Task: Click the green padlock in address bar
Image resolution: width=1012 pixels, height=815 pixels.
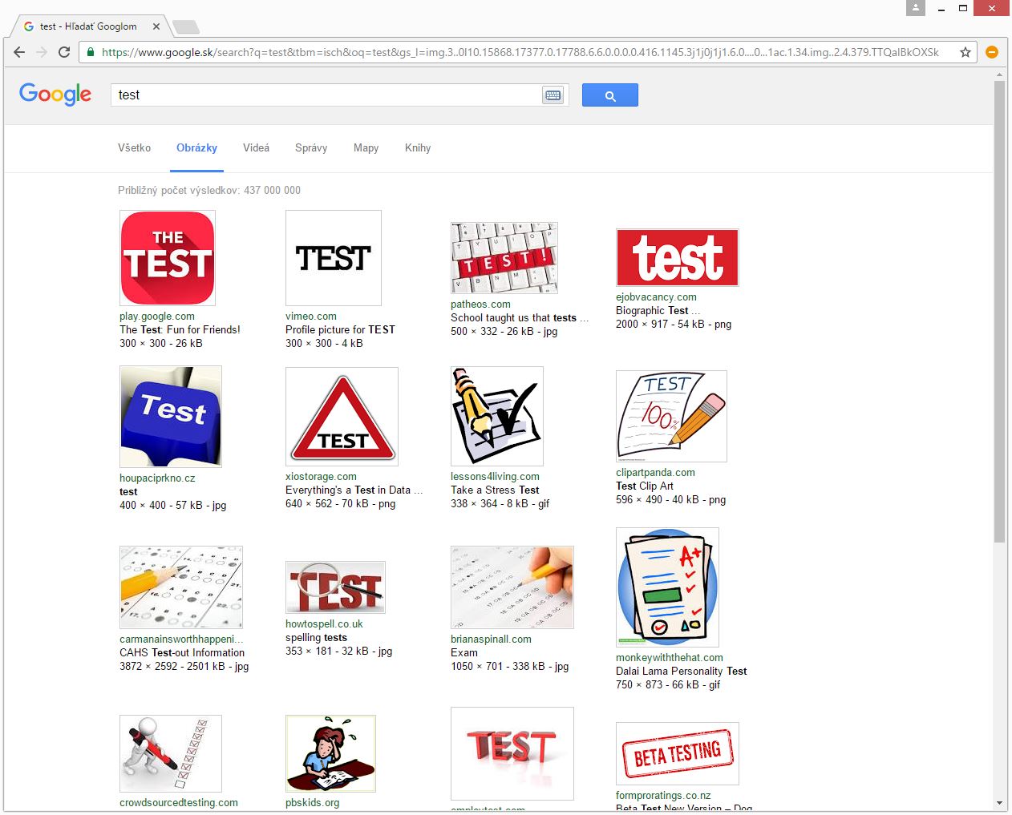Action: point(90,52)
